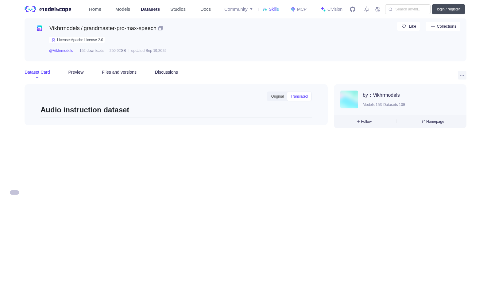Click the updated Sep 19,2025 text
491x307 pixels.
[x=149, y=51]
